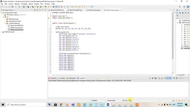
Task: Open the Navigate menu
Action: click(24, 4)
